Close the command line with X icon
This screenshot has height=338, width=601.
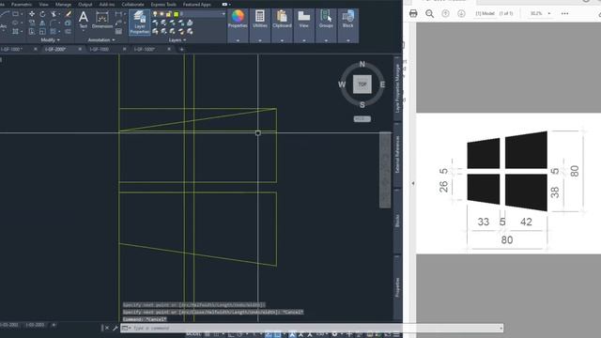[107, 328]
